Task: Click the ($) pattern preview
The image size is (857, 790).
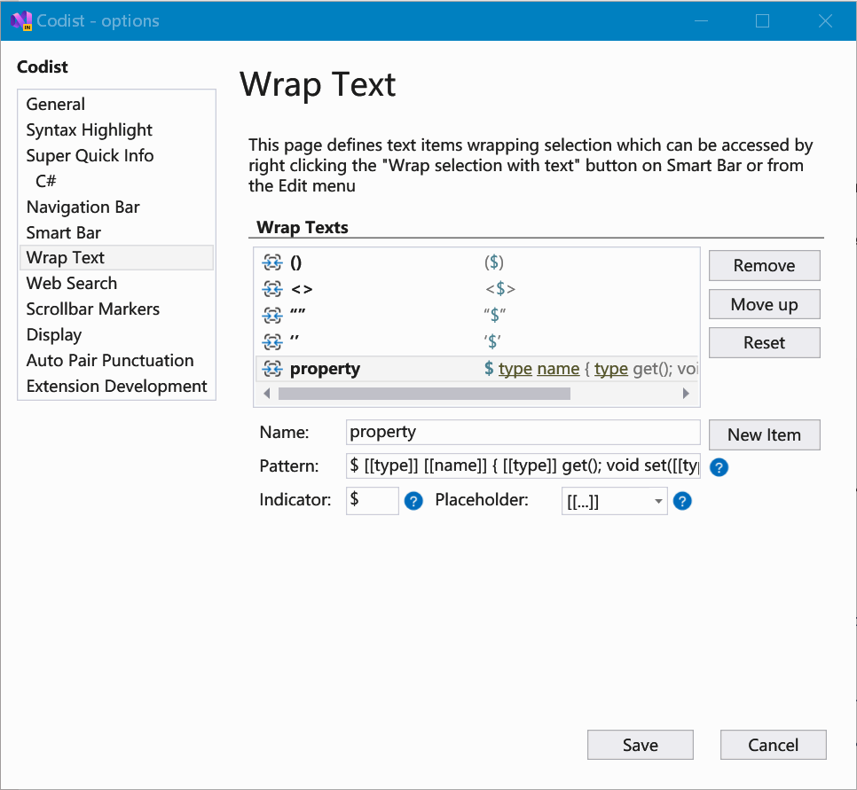Action: click(x=493, y=262)
